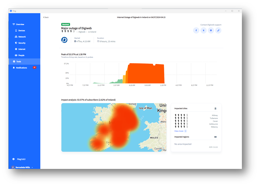Click the Impacted cities building icon

[x=215, y=108]
